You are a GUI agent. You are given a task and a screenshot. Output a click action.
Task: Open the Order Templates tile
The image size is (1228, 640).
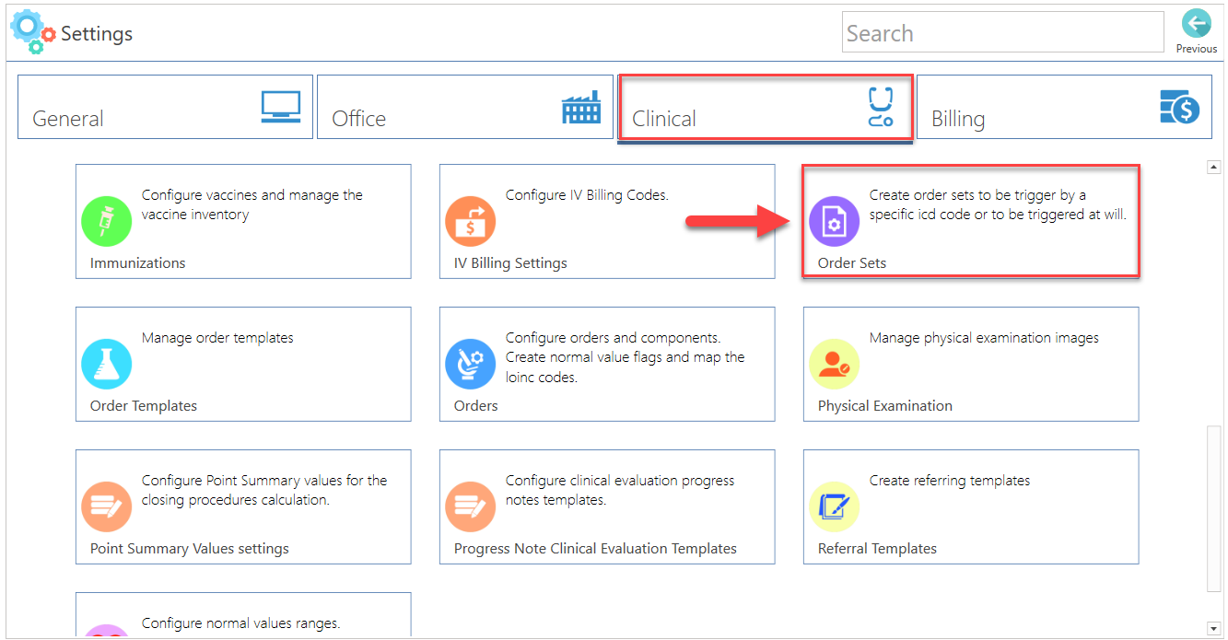243,364
